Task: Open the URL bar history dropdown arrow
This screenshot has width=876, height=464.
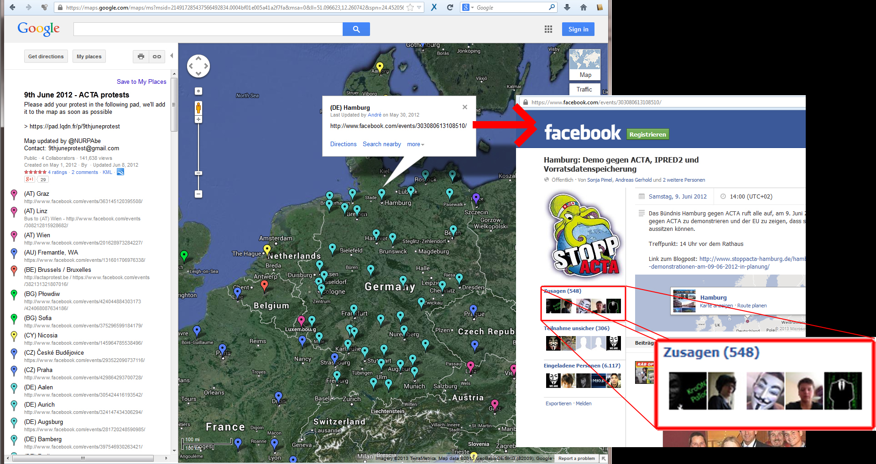Action: coord(419,7)
